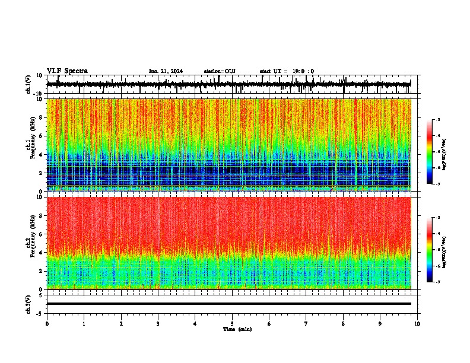Click time axis tick label "1"
Viewport: 470px width, 363px height.
tap(84, 324)
